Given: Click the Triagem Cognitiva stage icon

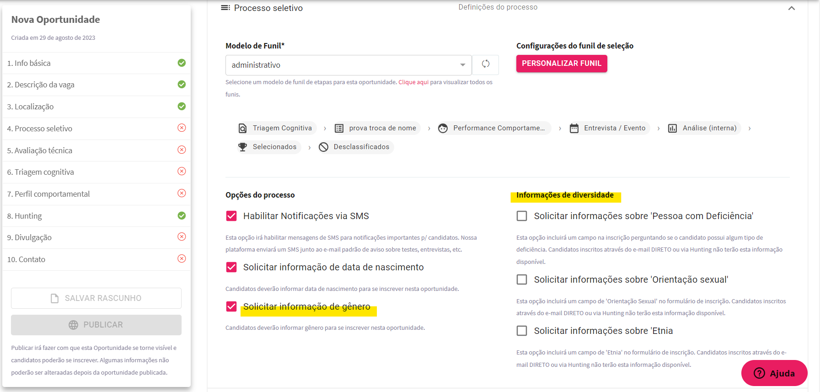Looking at the screenshot, I should (x=243, y=129).
